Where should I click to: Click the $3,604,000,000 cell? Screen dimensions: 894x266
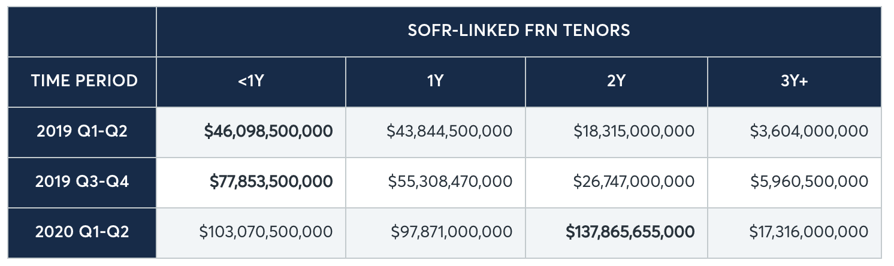tap(809, 131)
